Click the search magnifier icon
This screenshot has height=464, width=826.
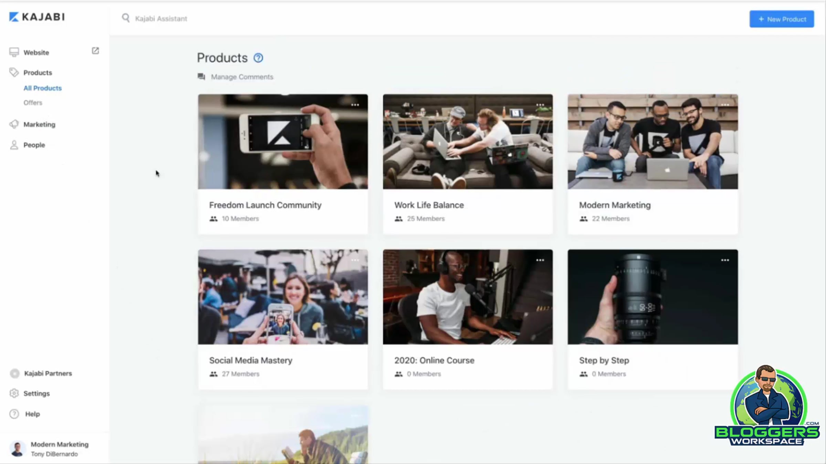[x=126, y=18]
